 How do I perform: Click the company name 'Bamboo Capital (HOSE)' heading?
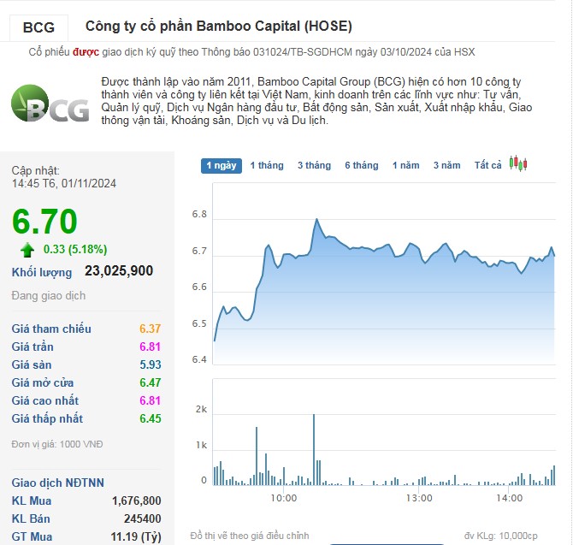click(219, 27)
